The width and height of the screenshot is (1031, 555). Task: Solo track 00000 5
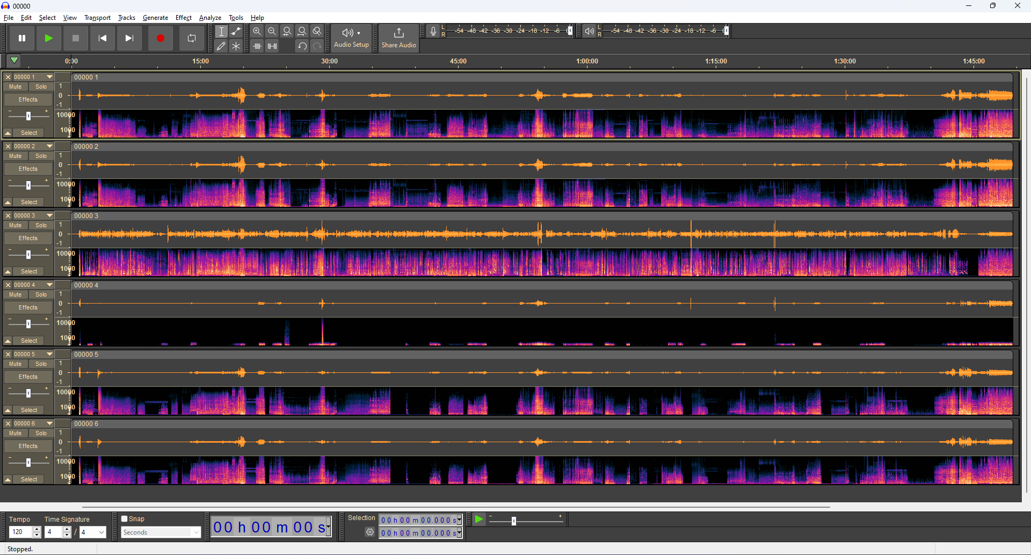coord(41,364)
